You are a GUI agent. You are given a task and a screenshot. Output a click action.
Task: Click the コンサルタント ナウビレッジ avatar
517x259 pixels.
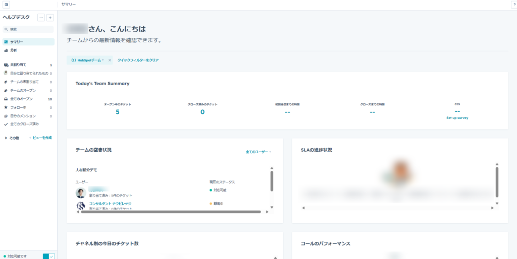81,206
